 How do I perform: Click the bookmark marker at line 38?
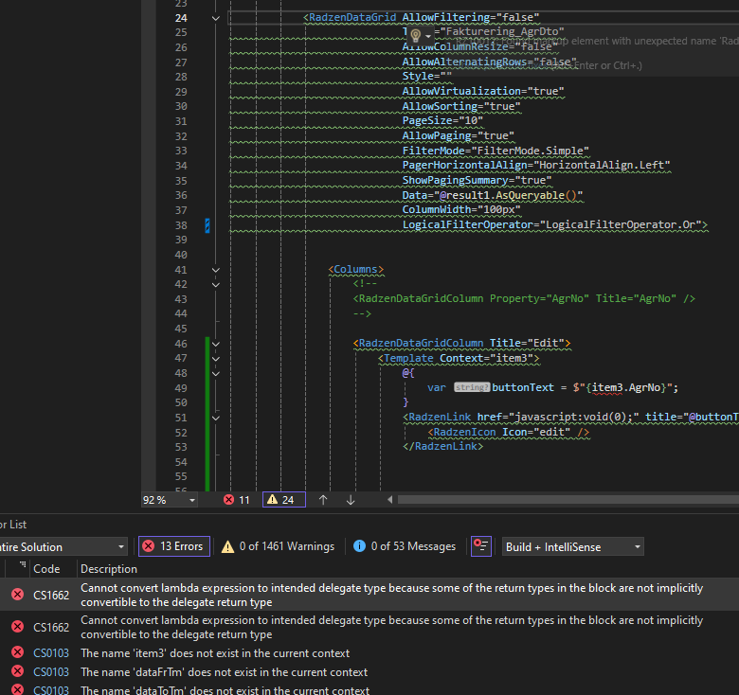click(207, 225)
